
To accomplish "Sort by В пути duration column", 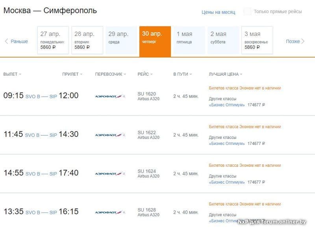I will click(182, 74).
